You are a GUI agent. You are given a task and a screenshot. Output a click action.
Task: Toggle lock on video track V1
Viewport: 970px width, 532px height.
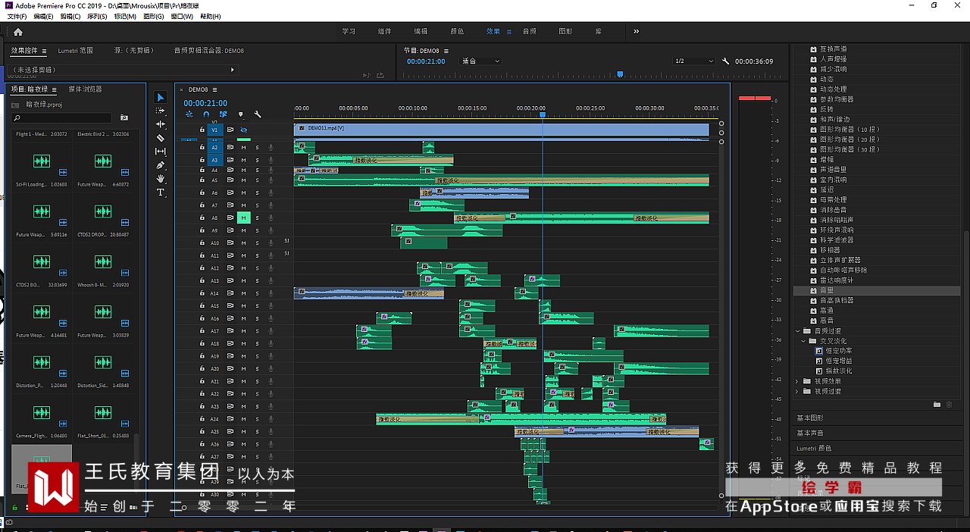pos(202,130)
